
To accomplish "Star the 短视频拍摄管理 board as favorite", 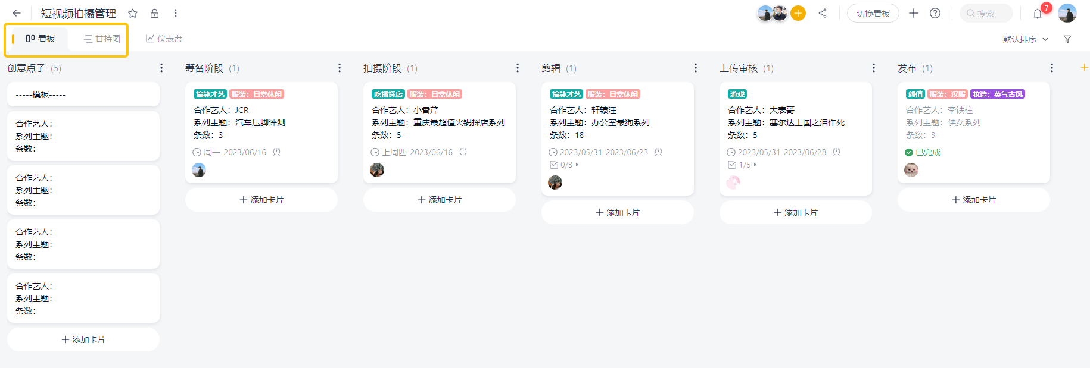I will pyautogui.click(x=133, y=13).
